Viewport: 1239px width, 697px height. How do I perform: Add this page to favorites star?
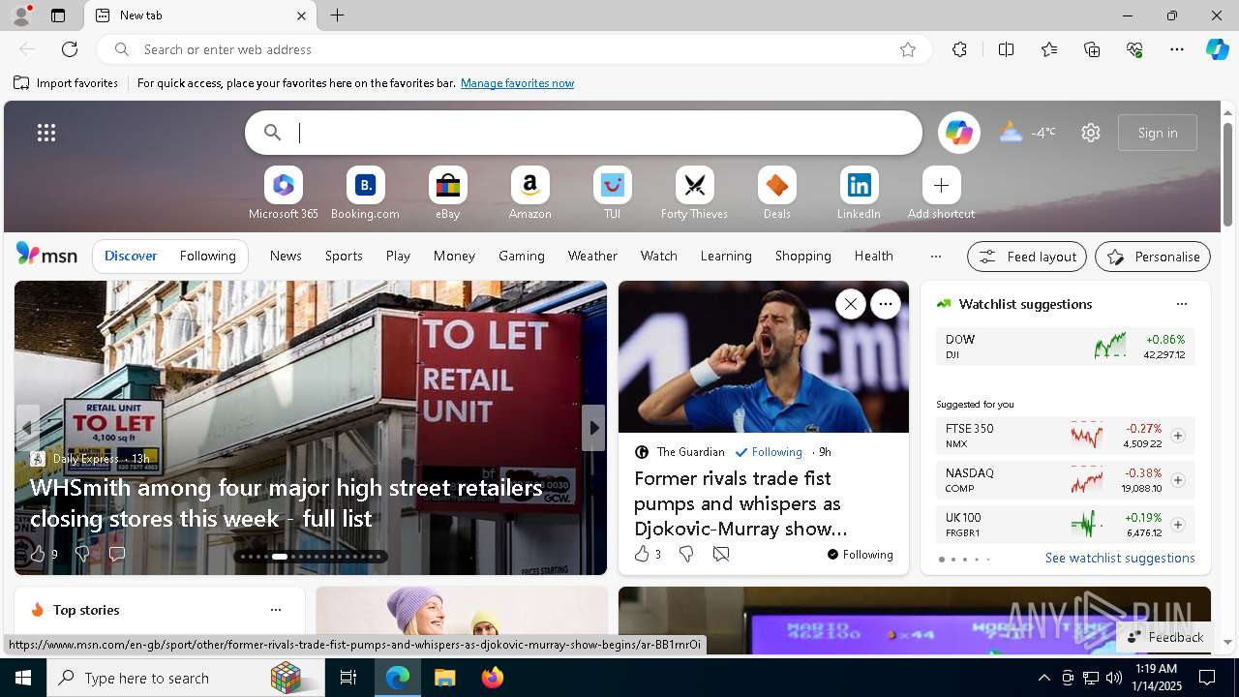pos(908,49)
